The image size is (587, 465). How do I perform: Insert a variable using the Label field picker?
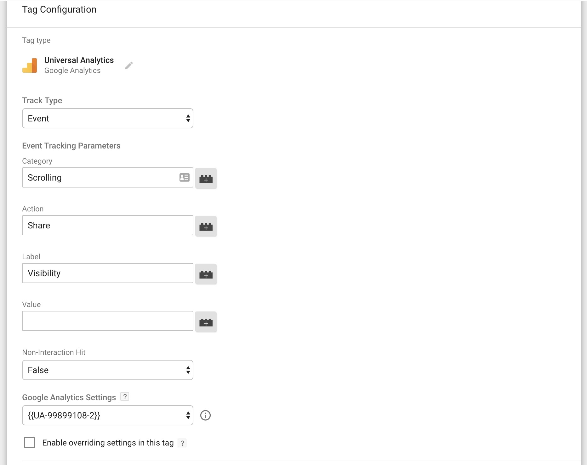[x=206, y=274]
